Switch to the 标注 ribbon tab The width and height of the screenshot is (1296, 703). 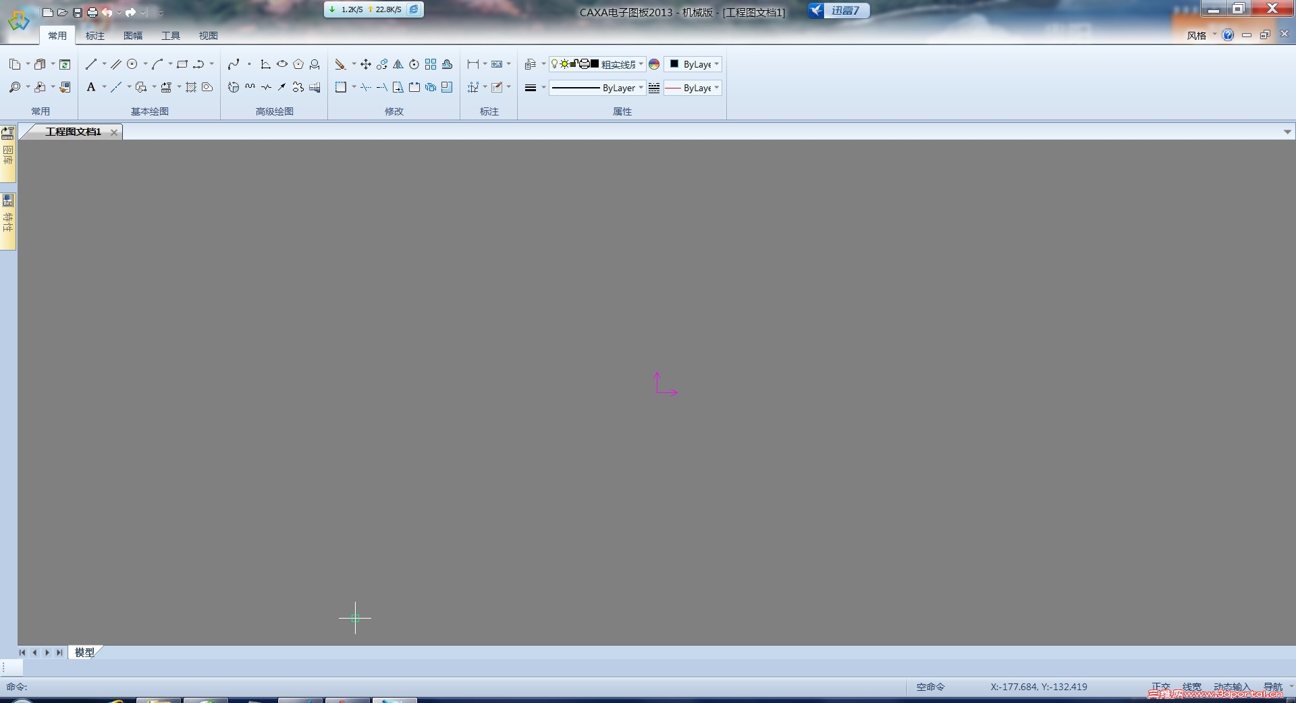click(x=95, y=36)
